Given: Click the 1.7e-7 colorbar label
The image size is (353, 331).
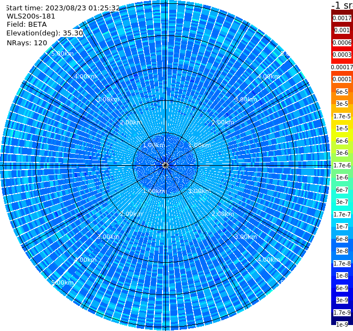Looking at the screenshot, I should point(342,214).
